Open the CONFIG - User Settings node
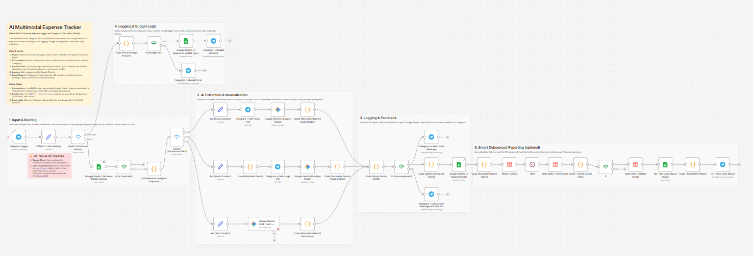Viewport: 753px width, 256px height. 48,137
